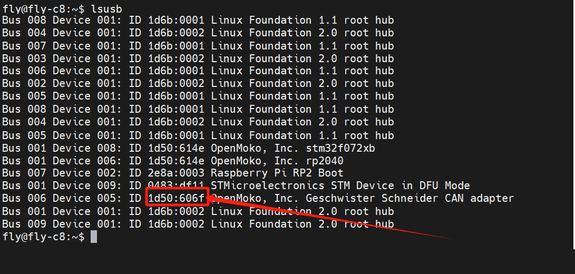Click the Bus 002 Device 001 entry
Screen dimensions: 575x274
(x=62, y=83)
